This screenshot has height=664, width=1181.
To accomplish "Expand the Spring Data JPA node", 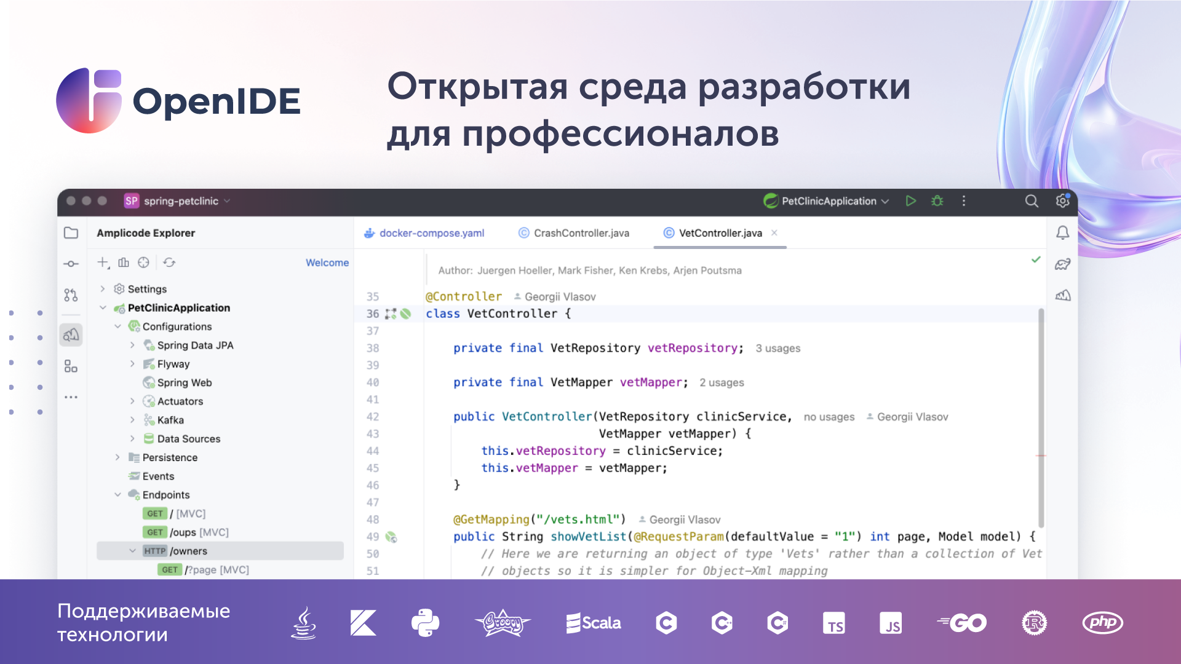I will (132, 345).
